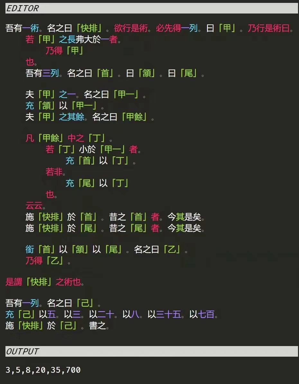Click the name 「頷」 in the 吾有三列 line
The width and height of the screenshot is (299, 384).
(x=147, y=73)
